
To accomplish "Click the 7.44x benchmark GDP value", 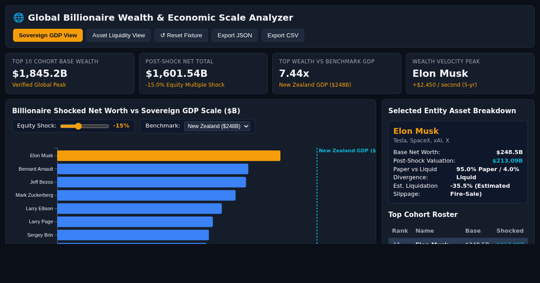I will pyautogui.click(x=294, y=73).
